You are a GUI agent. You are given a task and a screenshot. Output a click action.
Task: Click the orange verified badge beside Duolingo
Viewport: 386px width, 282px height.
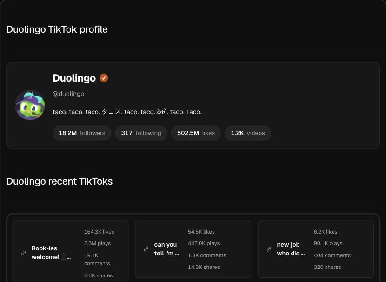coord(104,78)
